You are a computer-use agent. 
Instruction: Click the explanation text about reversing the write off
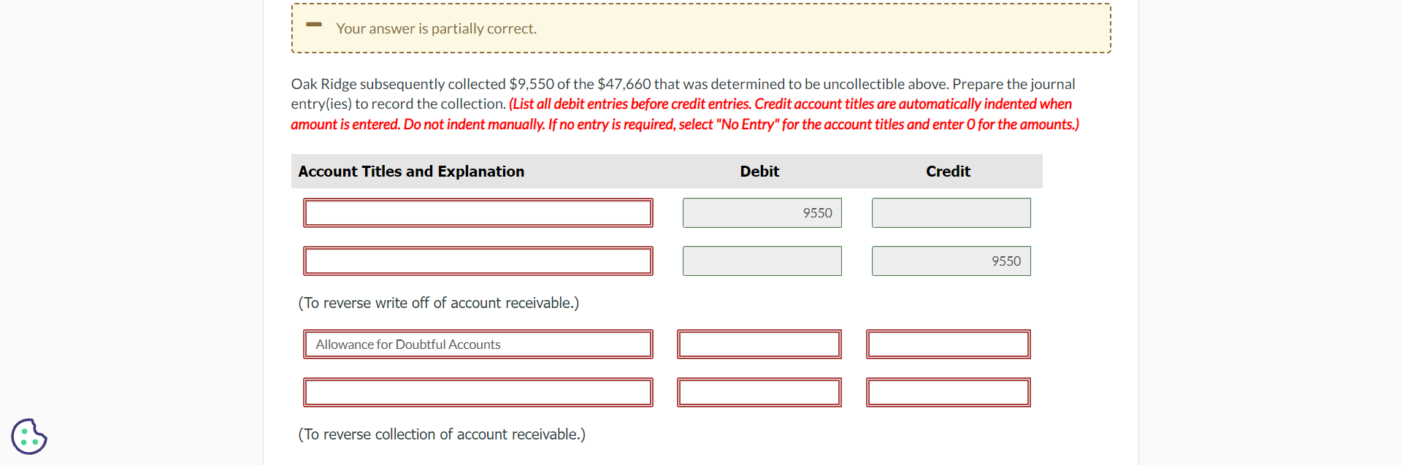[438, 302]
